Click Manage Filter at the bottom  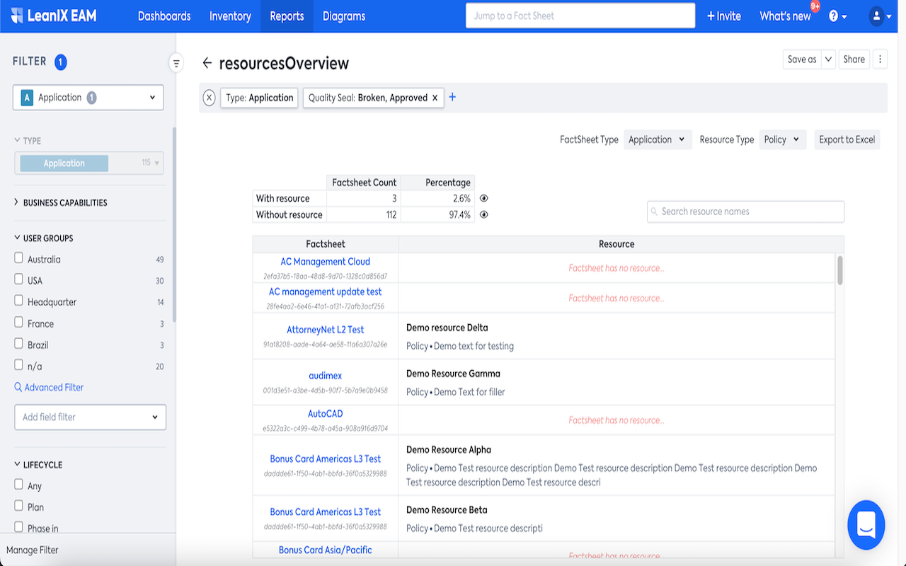(33, 550)
